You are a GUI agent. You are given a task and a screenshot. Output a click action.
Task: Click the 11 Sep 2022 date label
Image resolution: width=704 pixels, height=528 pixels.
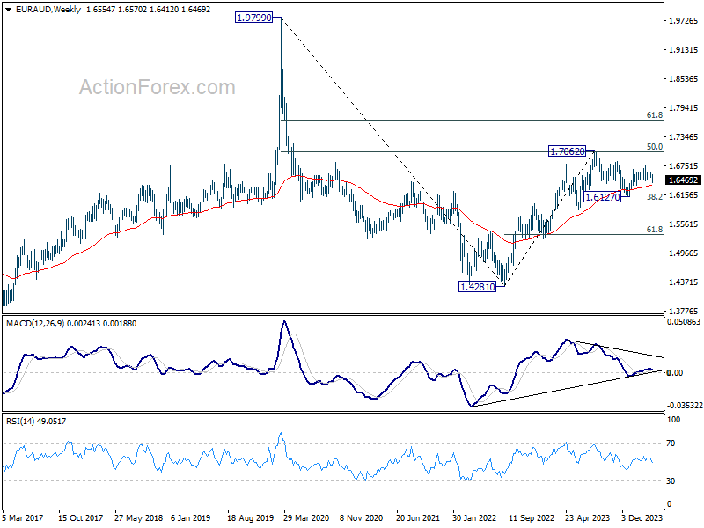532,517
